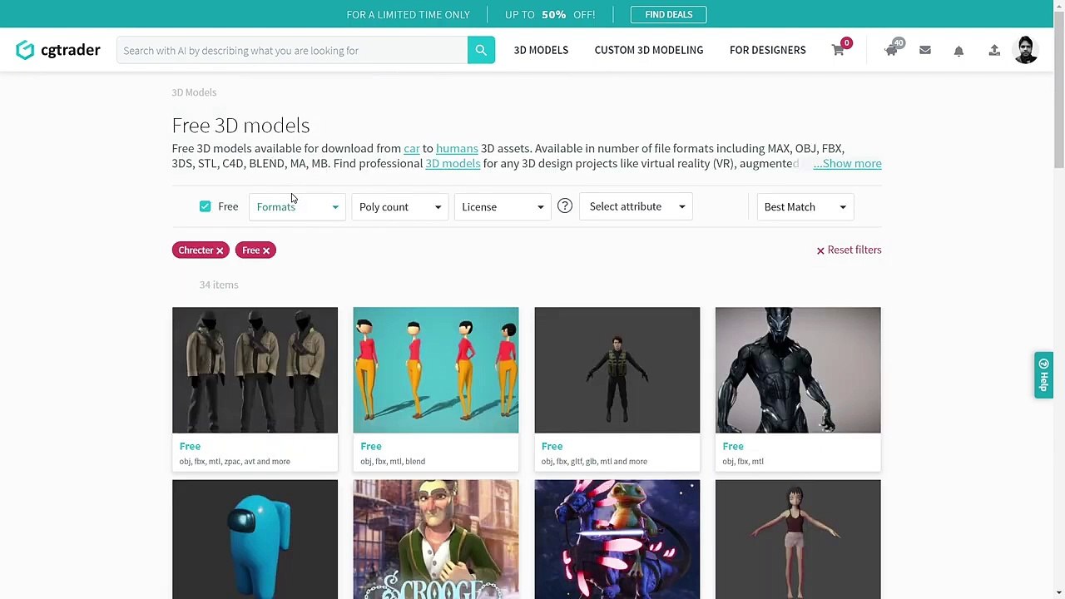The image size is (1065, 599).
Task: Expand description with Show more
Action: 847,163
